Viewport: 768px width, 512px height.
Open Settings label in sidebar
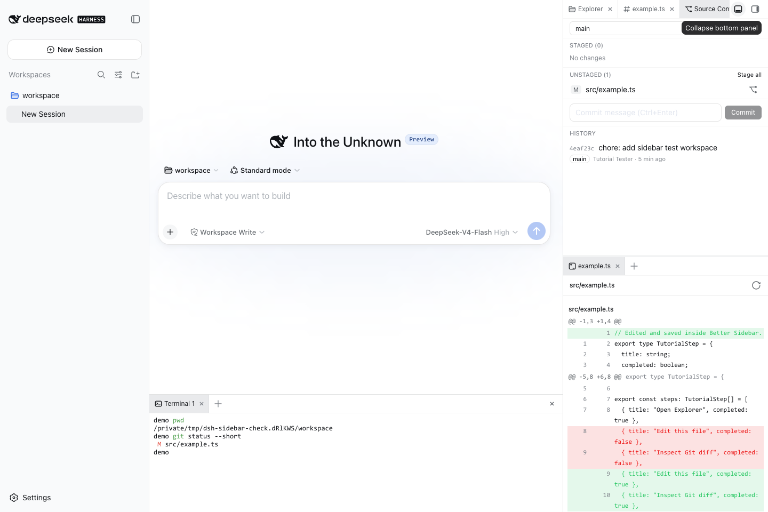[37, 498]
